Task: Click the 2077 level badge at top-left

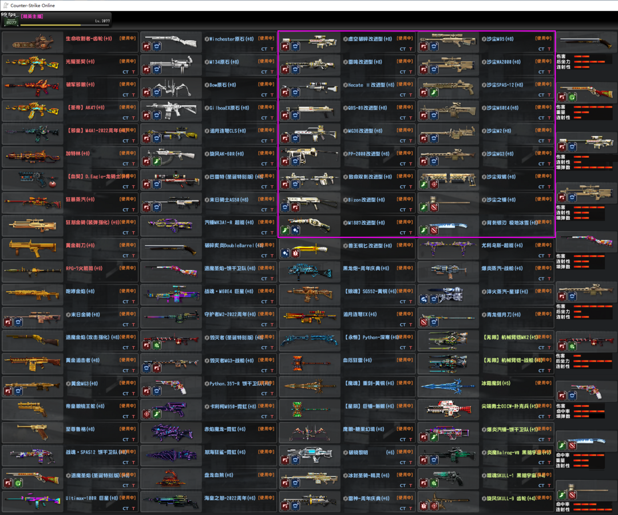Action: point(10,21)
